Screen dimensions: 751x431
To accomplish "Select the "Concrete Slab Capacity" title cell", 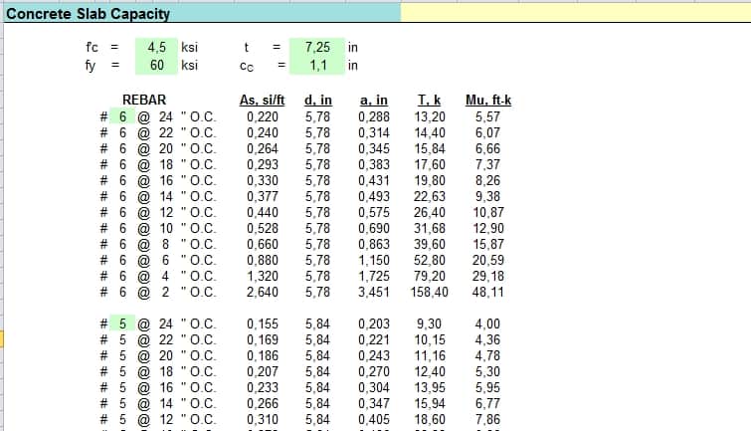I will (x=90, y=14).
